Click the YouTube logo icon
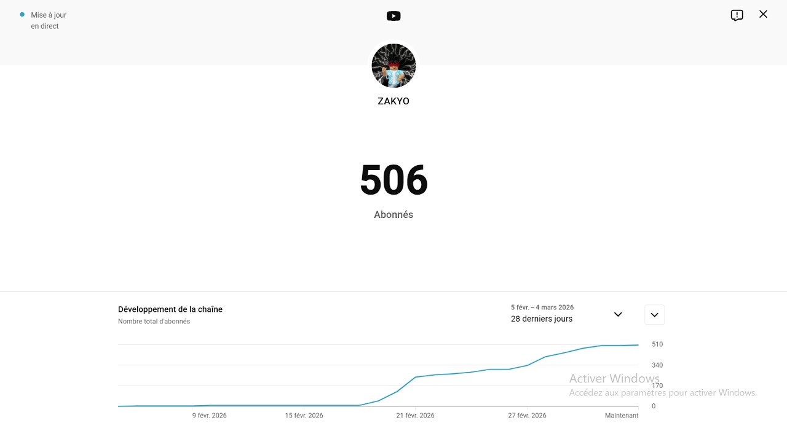Screen dimensions: 787x442 393,16
